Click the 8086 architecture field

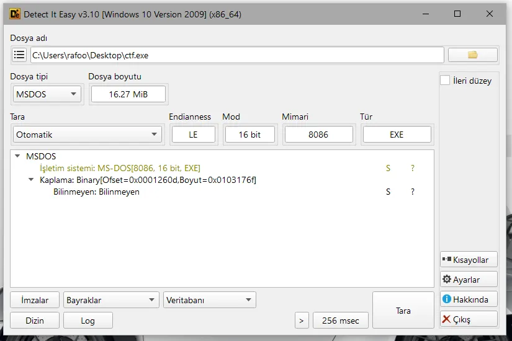tap(319, 135)
